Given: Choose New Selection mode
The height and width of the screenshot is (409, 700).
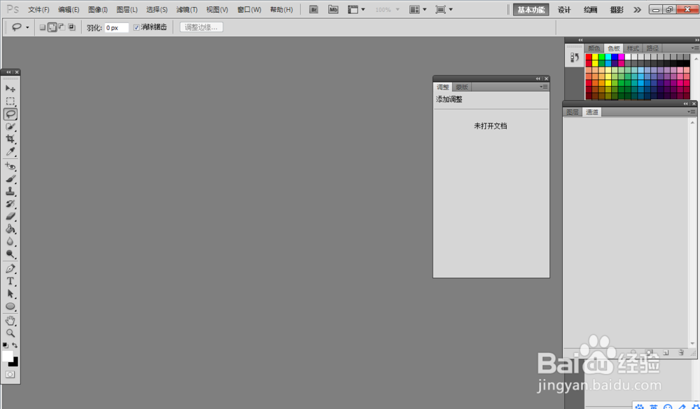Looking at the screenshot, I should (43, 27).
